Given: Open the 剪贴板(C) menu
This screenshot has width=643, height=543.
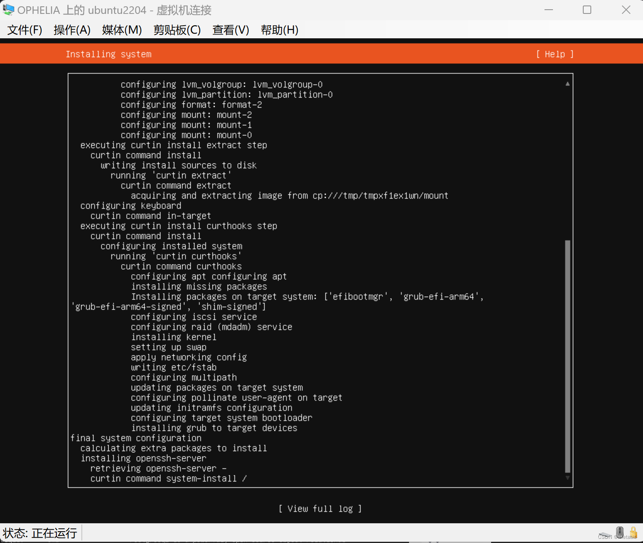Looking at the screenshot, I should pyautogui.click(x=177, y=30).
